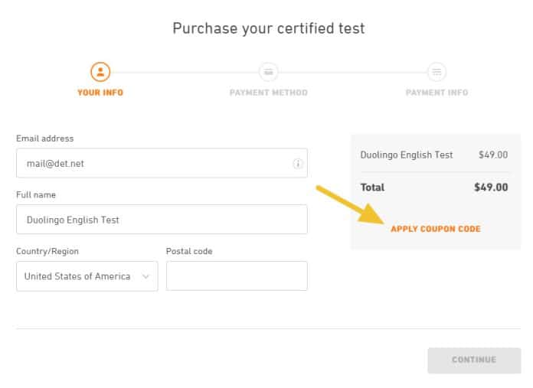This screenshot has width=533, height=388.
Task: Click the Postal code field label
Action: pyautogui.click(x=189, y=251)
